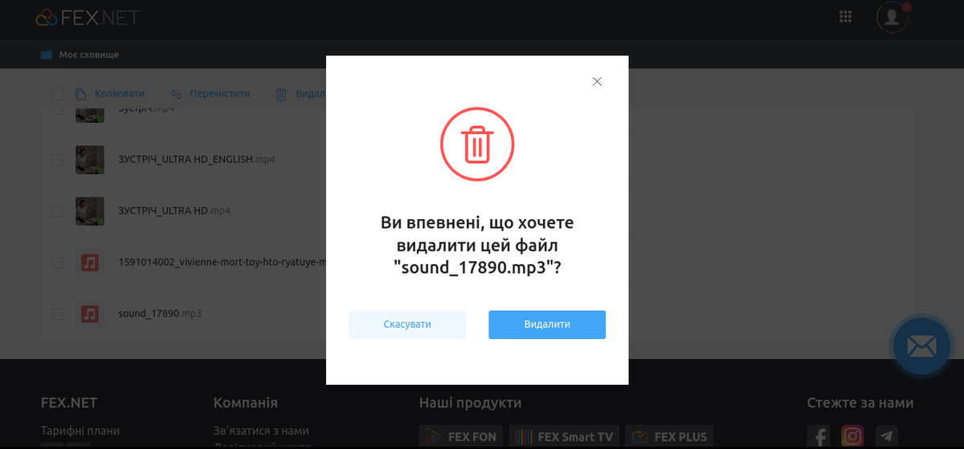Viewport: 964px width, 449px height.
Task: Open the apps grid menu
Action: pyautogui.click(x=845, y=17)
